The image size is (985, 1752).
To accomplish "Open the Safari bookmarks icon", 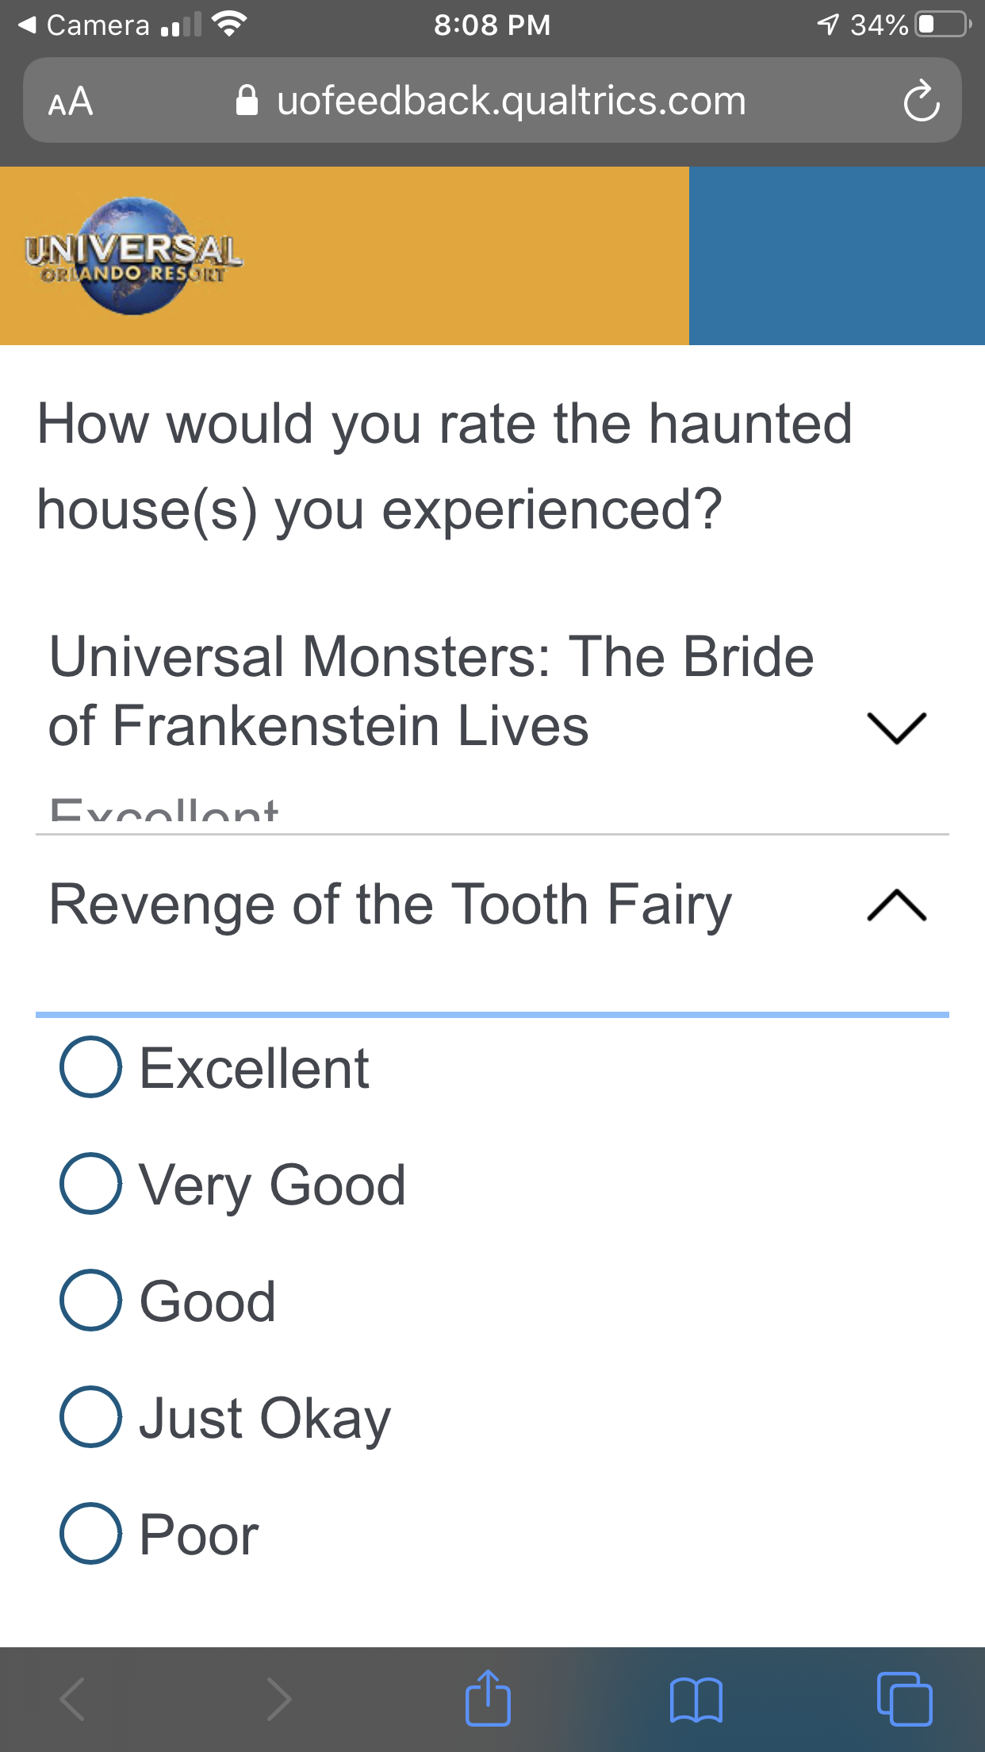I will pos(696,1700).
